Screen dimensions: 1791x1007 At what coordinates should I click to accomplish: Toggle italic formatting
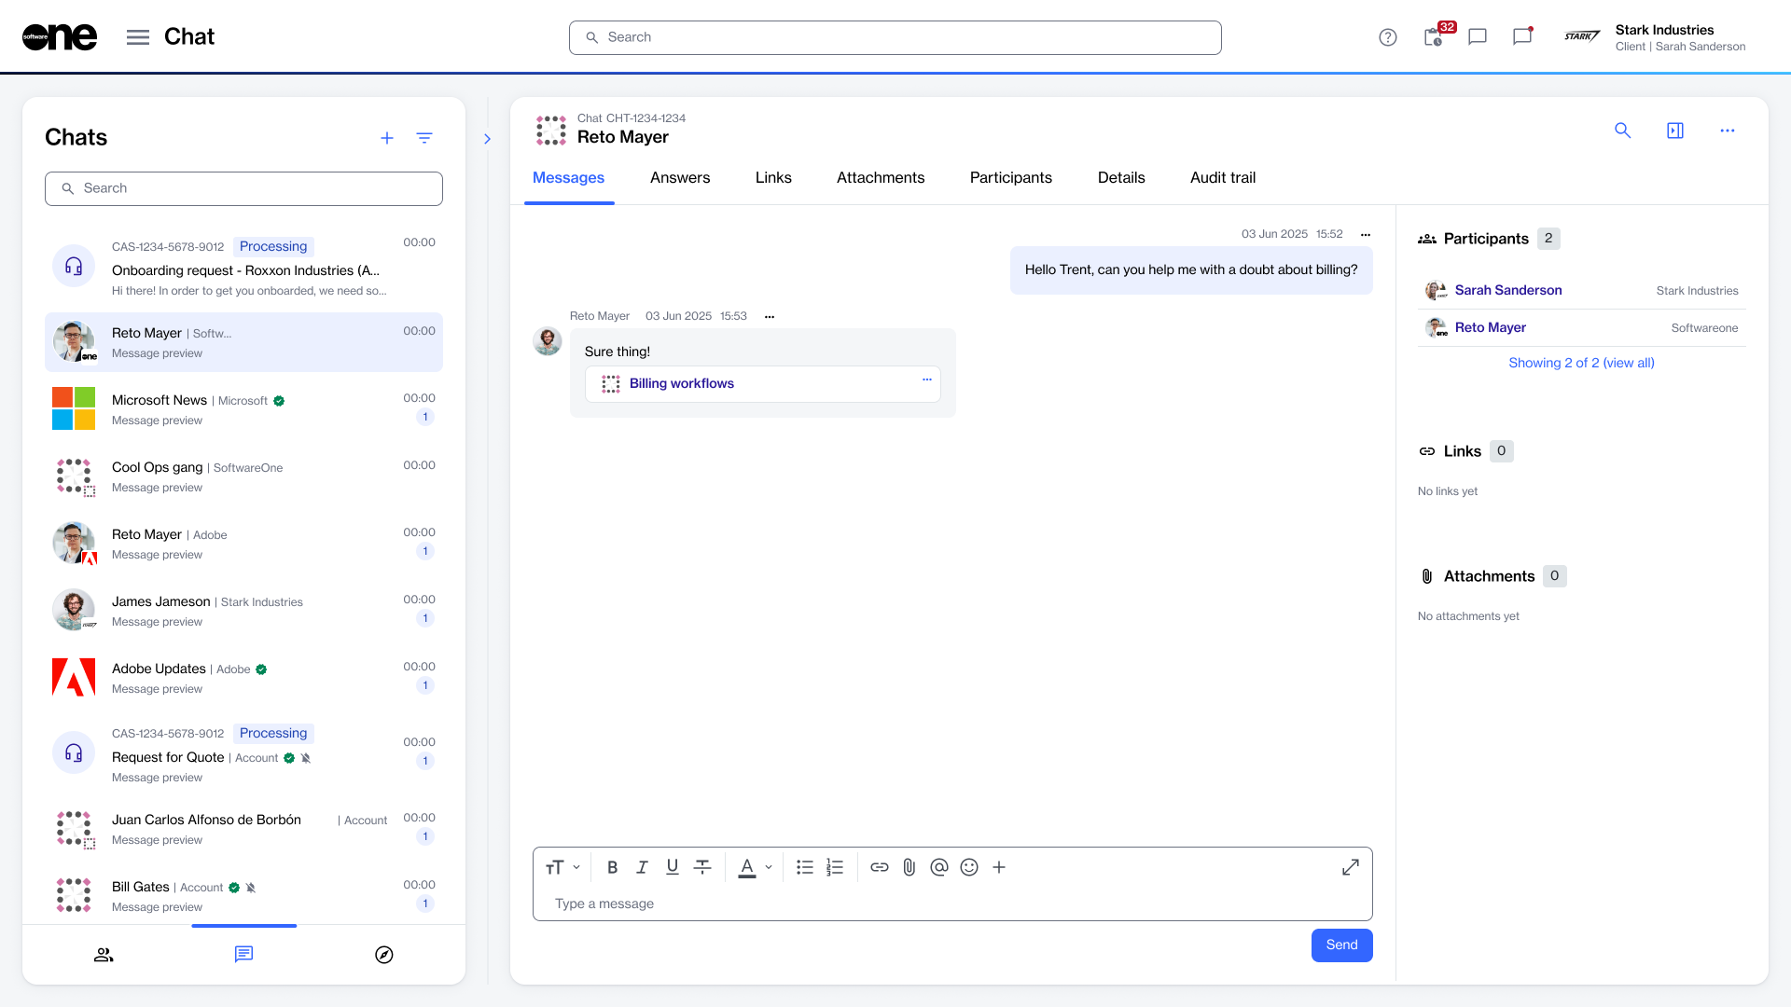(642, 867)
